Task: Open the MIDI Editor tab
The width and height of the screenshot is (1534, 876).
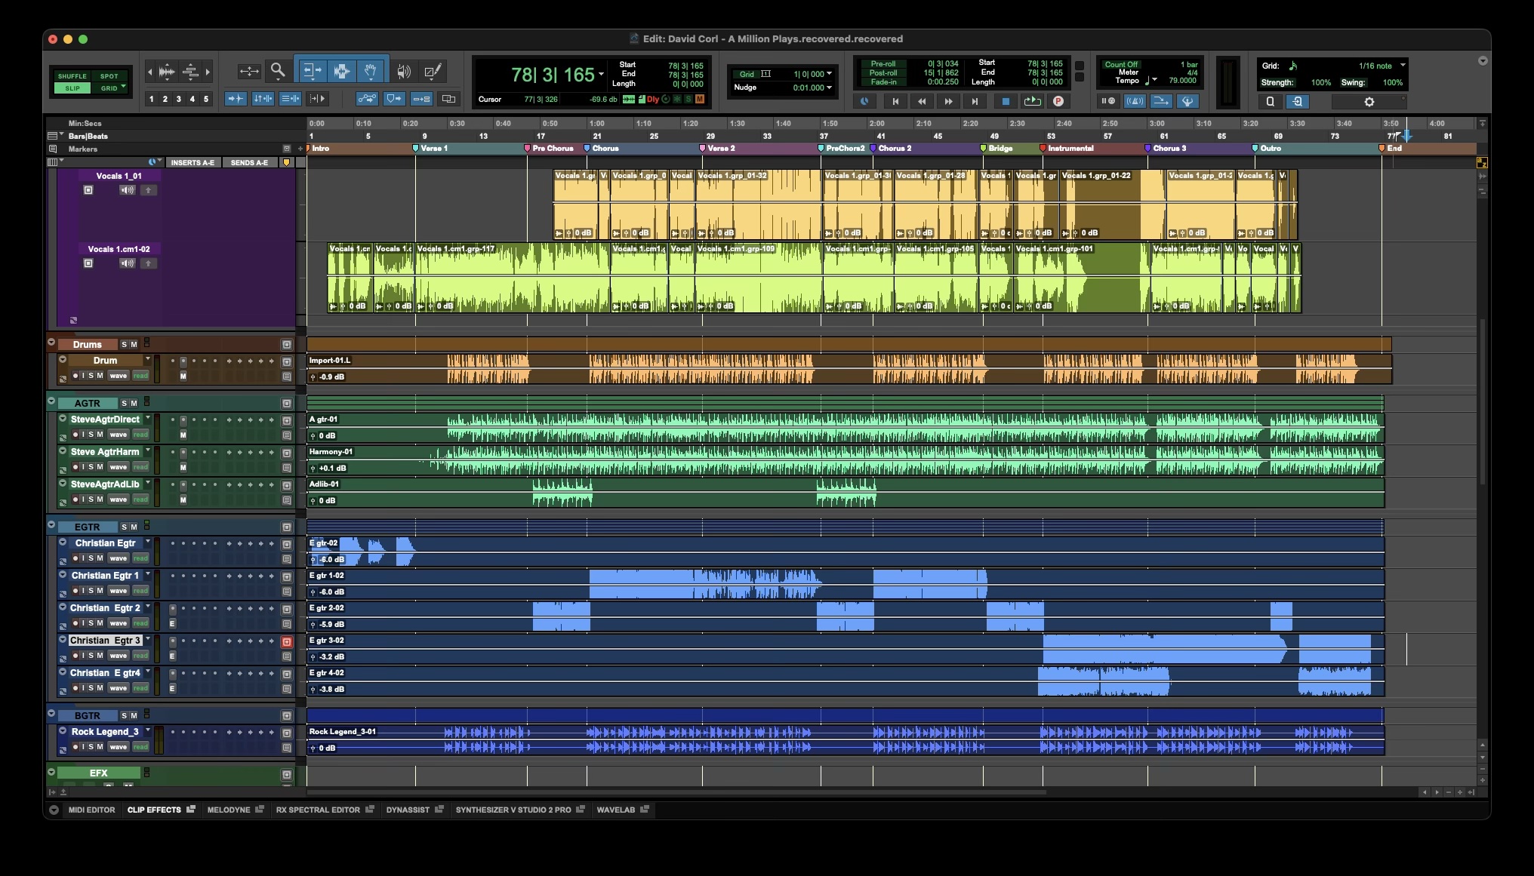Action: coord(92,810)
